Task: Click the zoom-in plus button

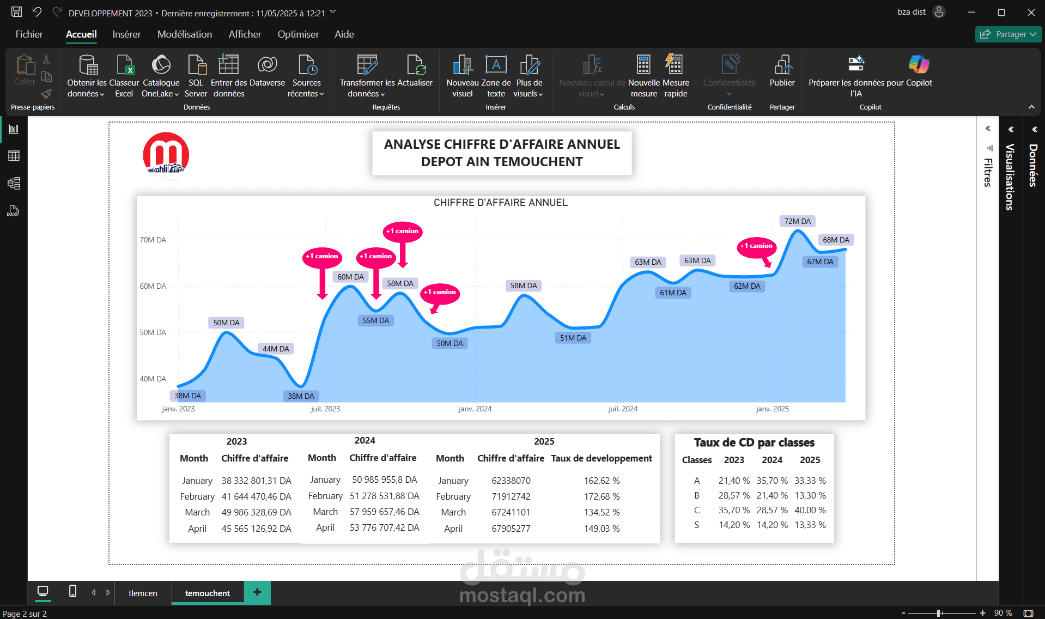Action: (x=982, y=613)
